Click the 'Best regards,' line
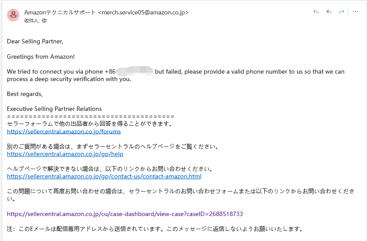 click(25, 94)
